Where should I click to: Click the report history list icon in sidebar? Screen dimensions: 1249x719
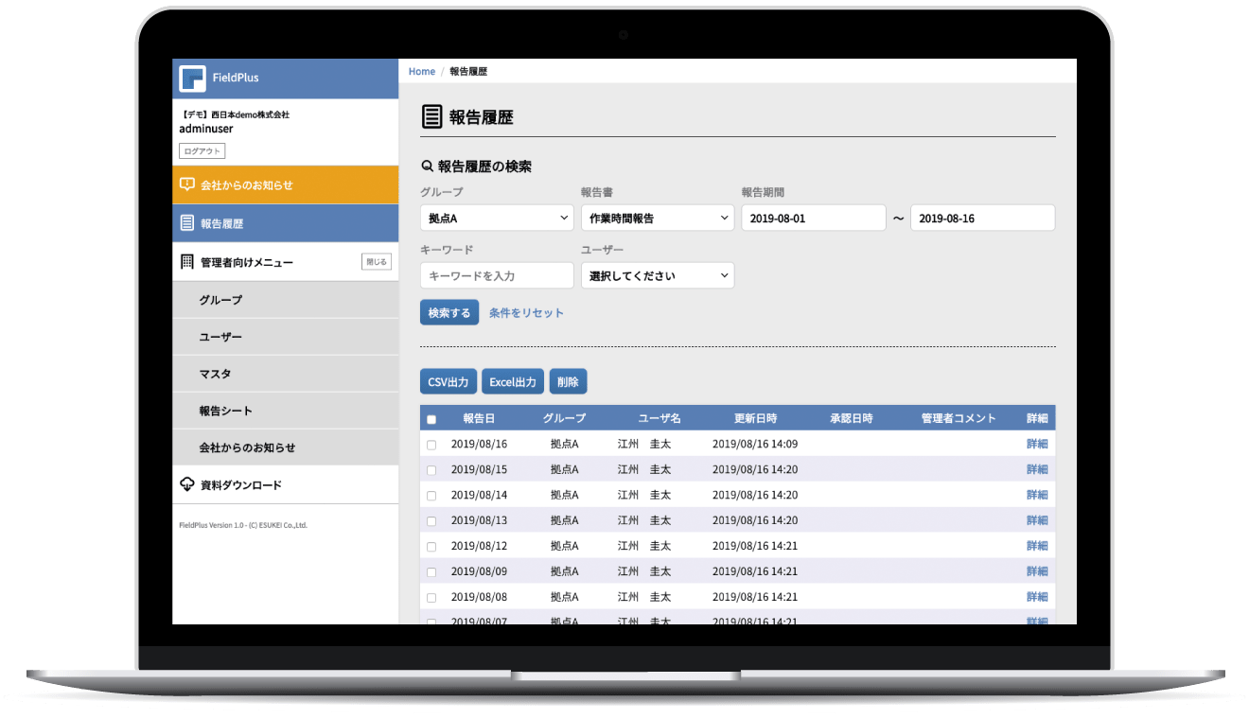187,223
